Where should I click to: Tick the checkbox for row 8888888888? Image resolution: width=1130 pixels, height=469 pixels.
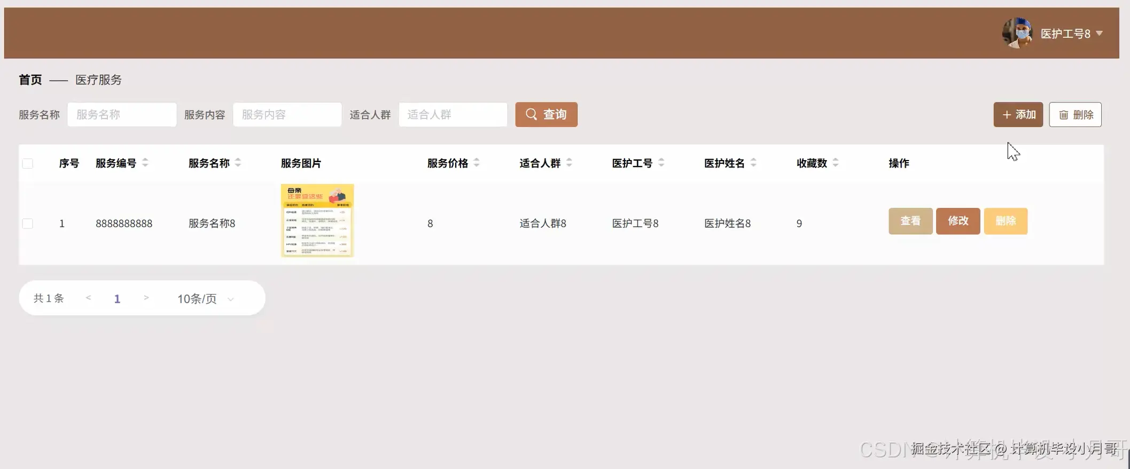click(28, 224)
